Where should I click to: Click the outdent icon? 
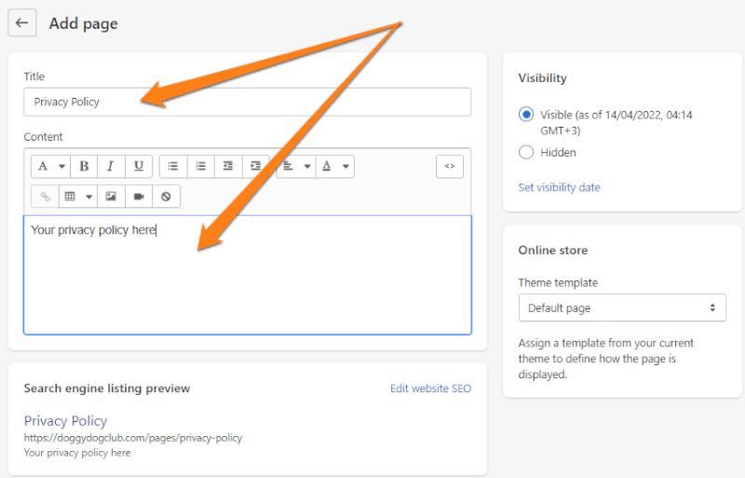(228, 167)
